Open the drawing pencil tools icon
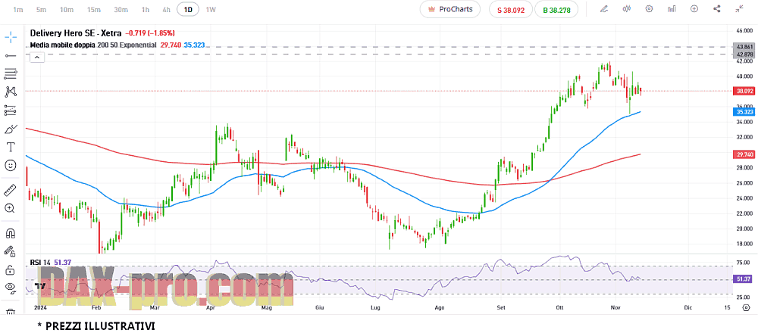The width and height of the screenshot is (758, 333). 604,8
